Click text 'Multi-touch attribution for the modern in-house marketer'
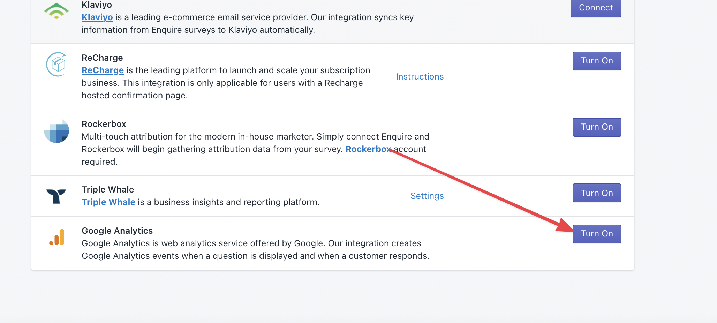The height and width of the screenshot is (323, 717). (197, 137)
